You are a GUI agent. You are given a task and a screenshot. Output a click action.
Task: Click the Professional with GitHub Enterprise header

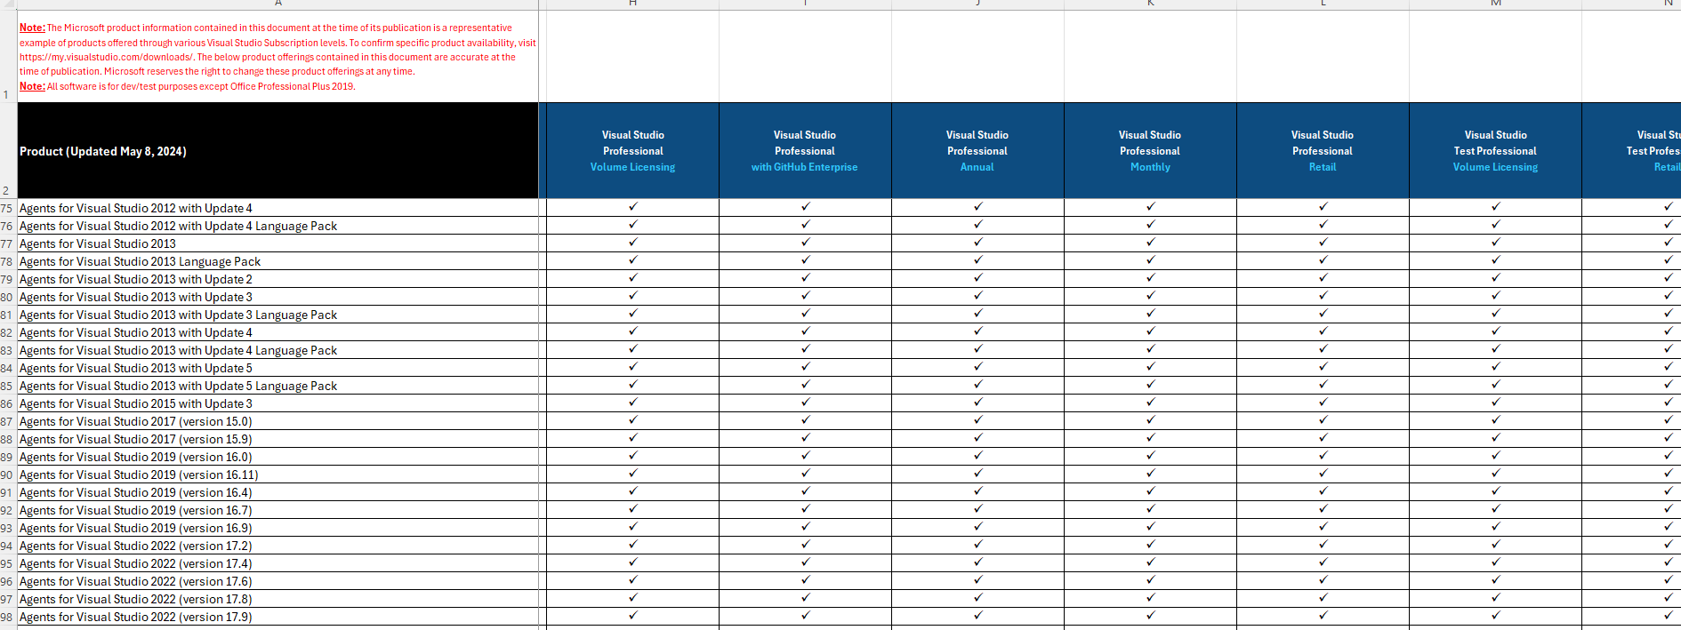pyautogui.click(x=805, y=150)
